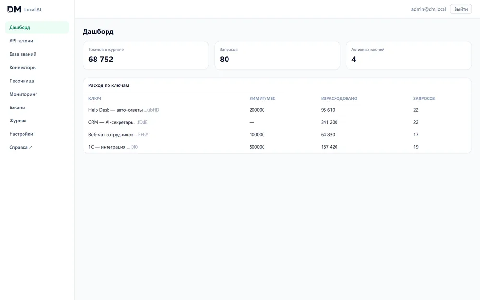Open База знаний page

click(x=37, y=54)
